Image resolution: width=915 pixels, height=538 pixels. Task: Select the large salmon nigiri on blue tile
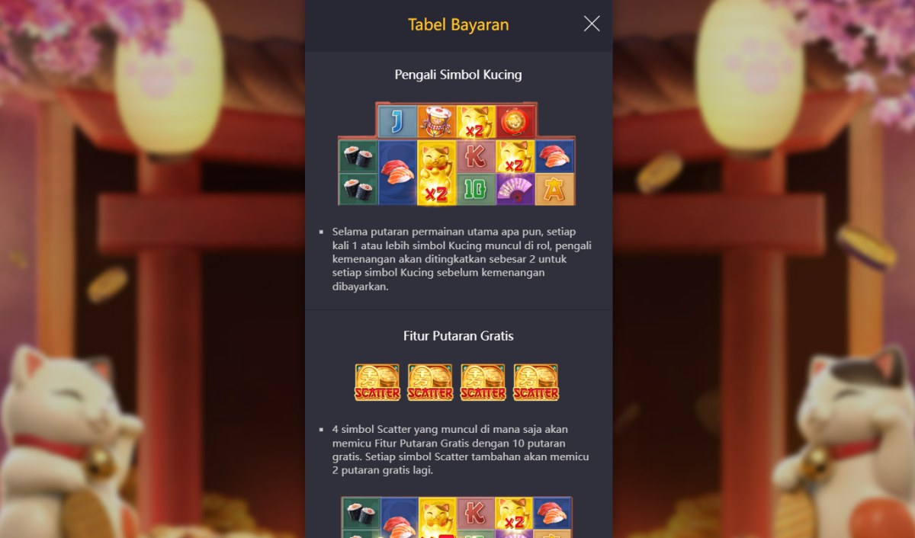[398, 172]
